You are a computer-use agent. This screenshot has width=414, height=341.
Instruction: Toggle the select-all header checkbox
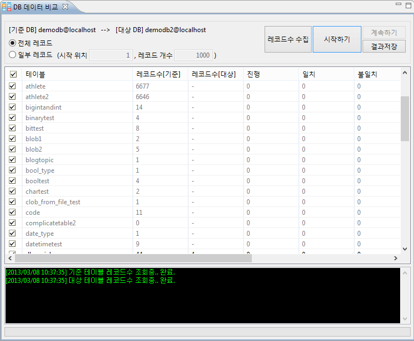13,74
